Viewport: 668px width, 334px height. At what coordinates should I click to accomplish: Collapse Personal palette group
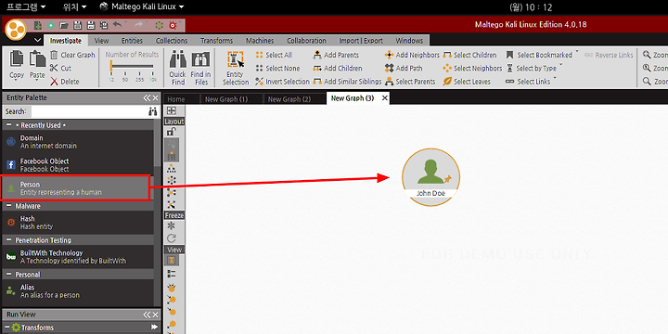9,275
